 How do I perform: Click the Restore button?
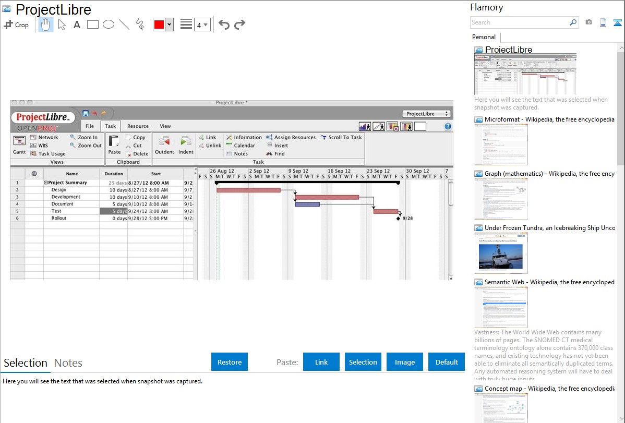click(230, 362)
